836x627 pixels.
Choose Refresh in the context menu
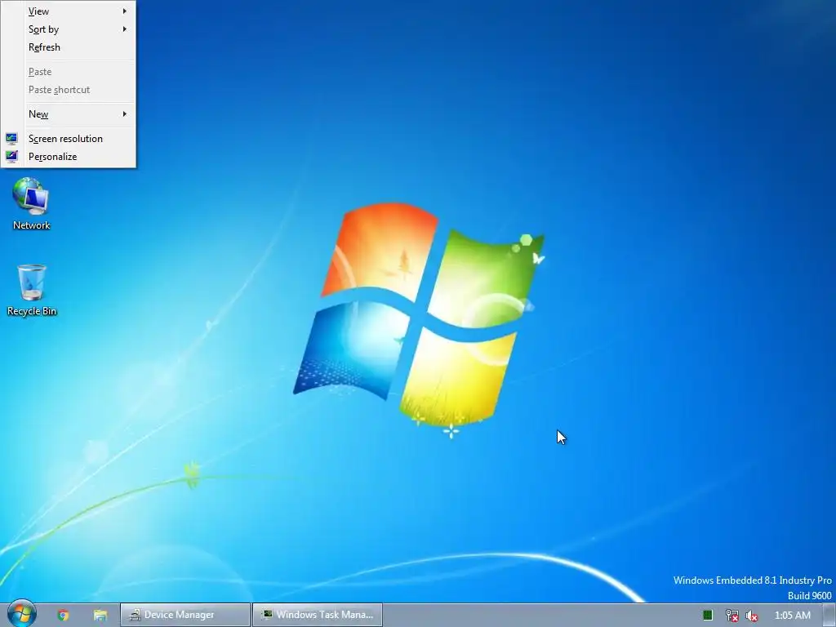pyautogui.click(x=69, y=47)
